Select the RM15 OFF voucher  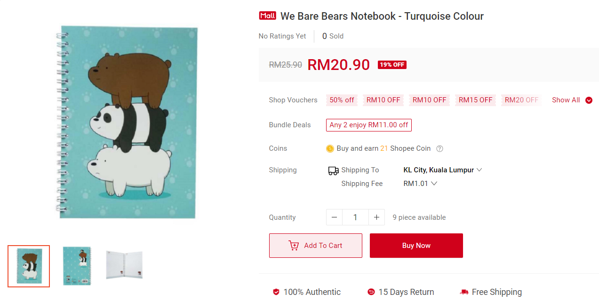475,100
